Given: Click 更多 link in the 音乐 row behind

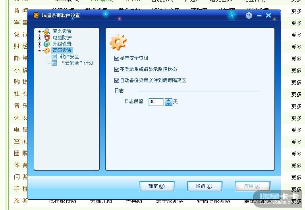Looking at the screenshot, I should tap(296, 106).
